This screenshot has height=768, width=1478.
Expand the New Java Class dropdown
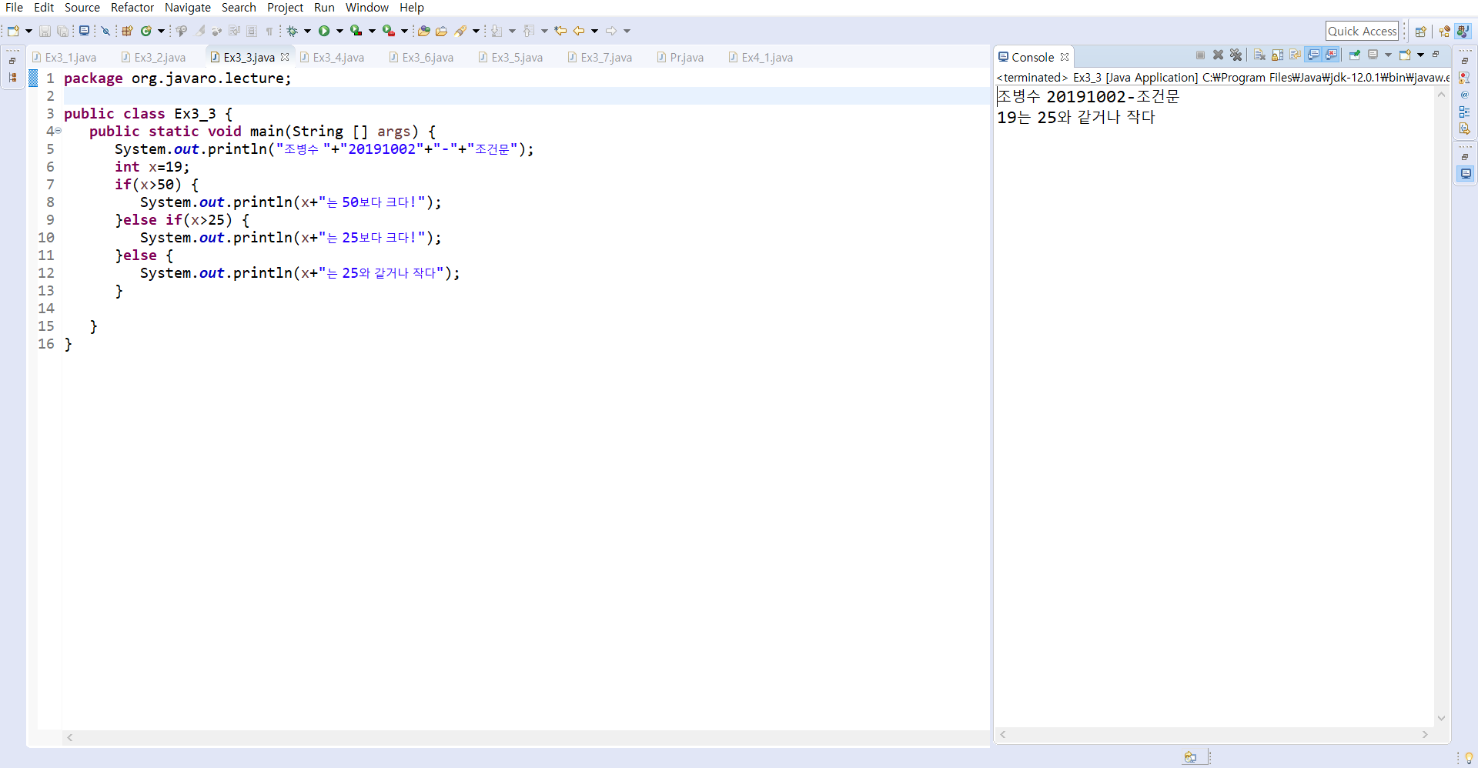point(161,31)
